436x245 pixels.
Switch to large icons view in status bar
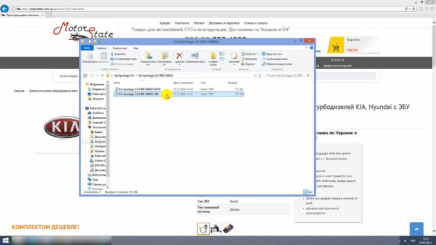coord(310,192)
